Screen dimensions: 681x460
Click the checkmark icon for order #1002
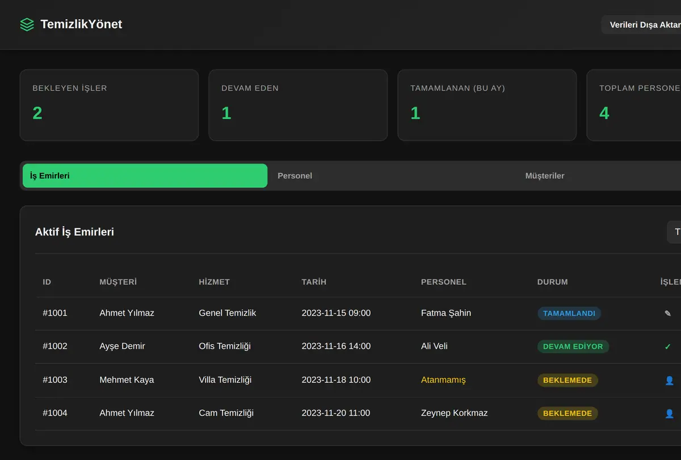click(667, 347)
